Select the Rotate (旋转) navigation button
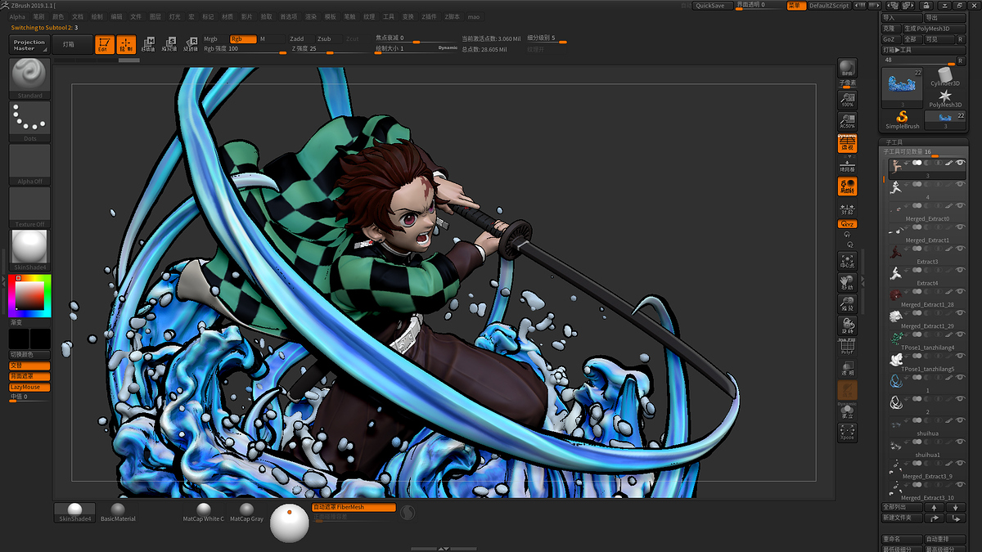This screenshot has width=982, height=552. [848, 326]
